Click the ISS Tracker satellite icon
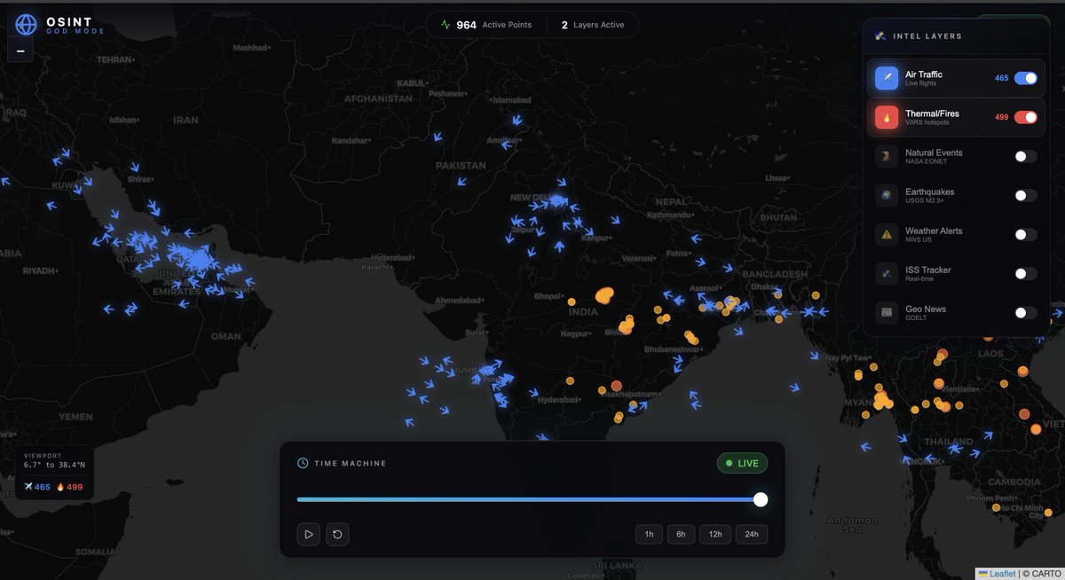This screenshot has width=1065, height=580. pos(886,273)
